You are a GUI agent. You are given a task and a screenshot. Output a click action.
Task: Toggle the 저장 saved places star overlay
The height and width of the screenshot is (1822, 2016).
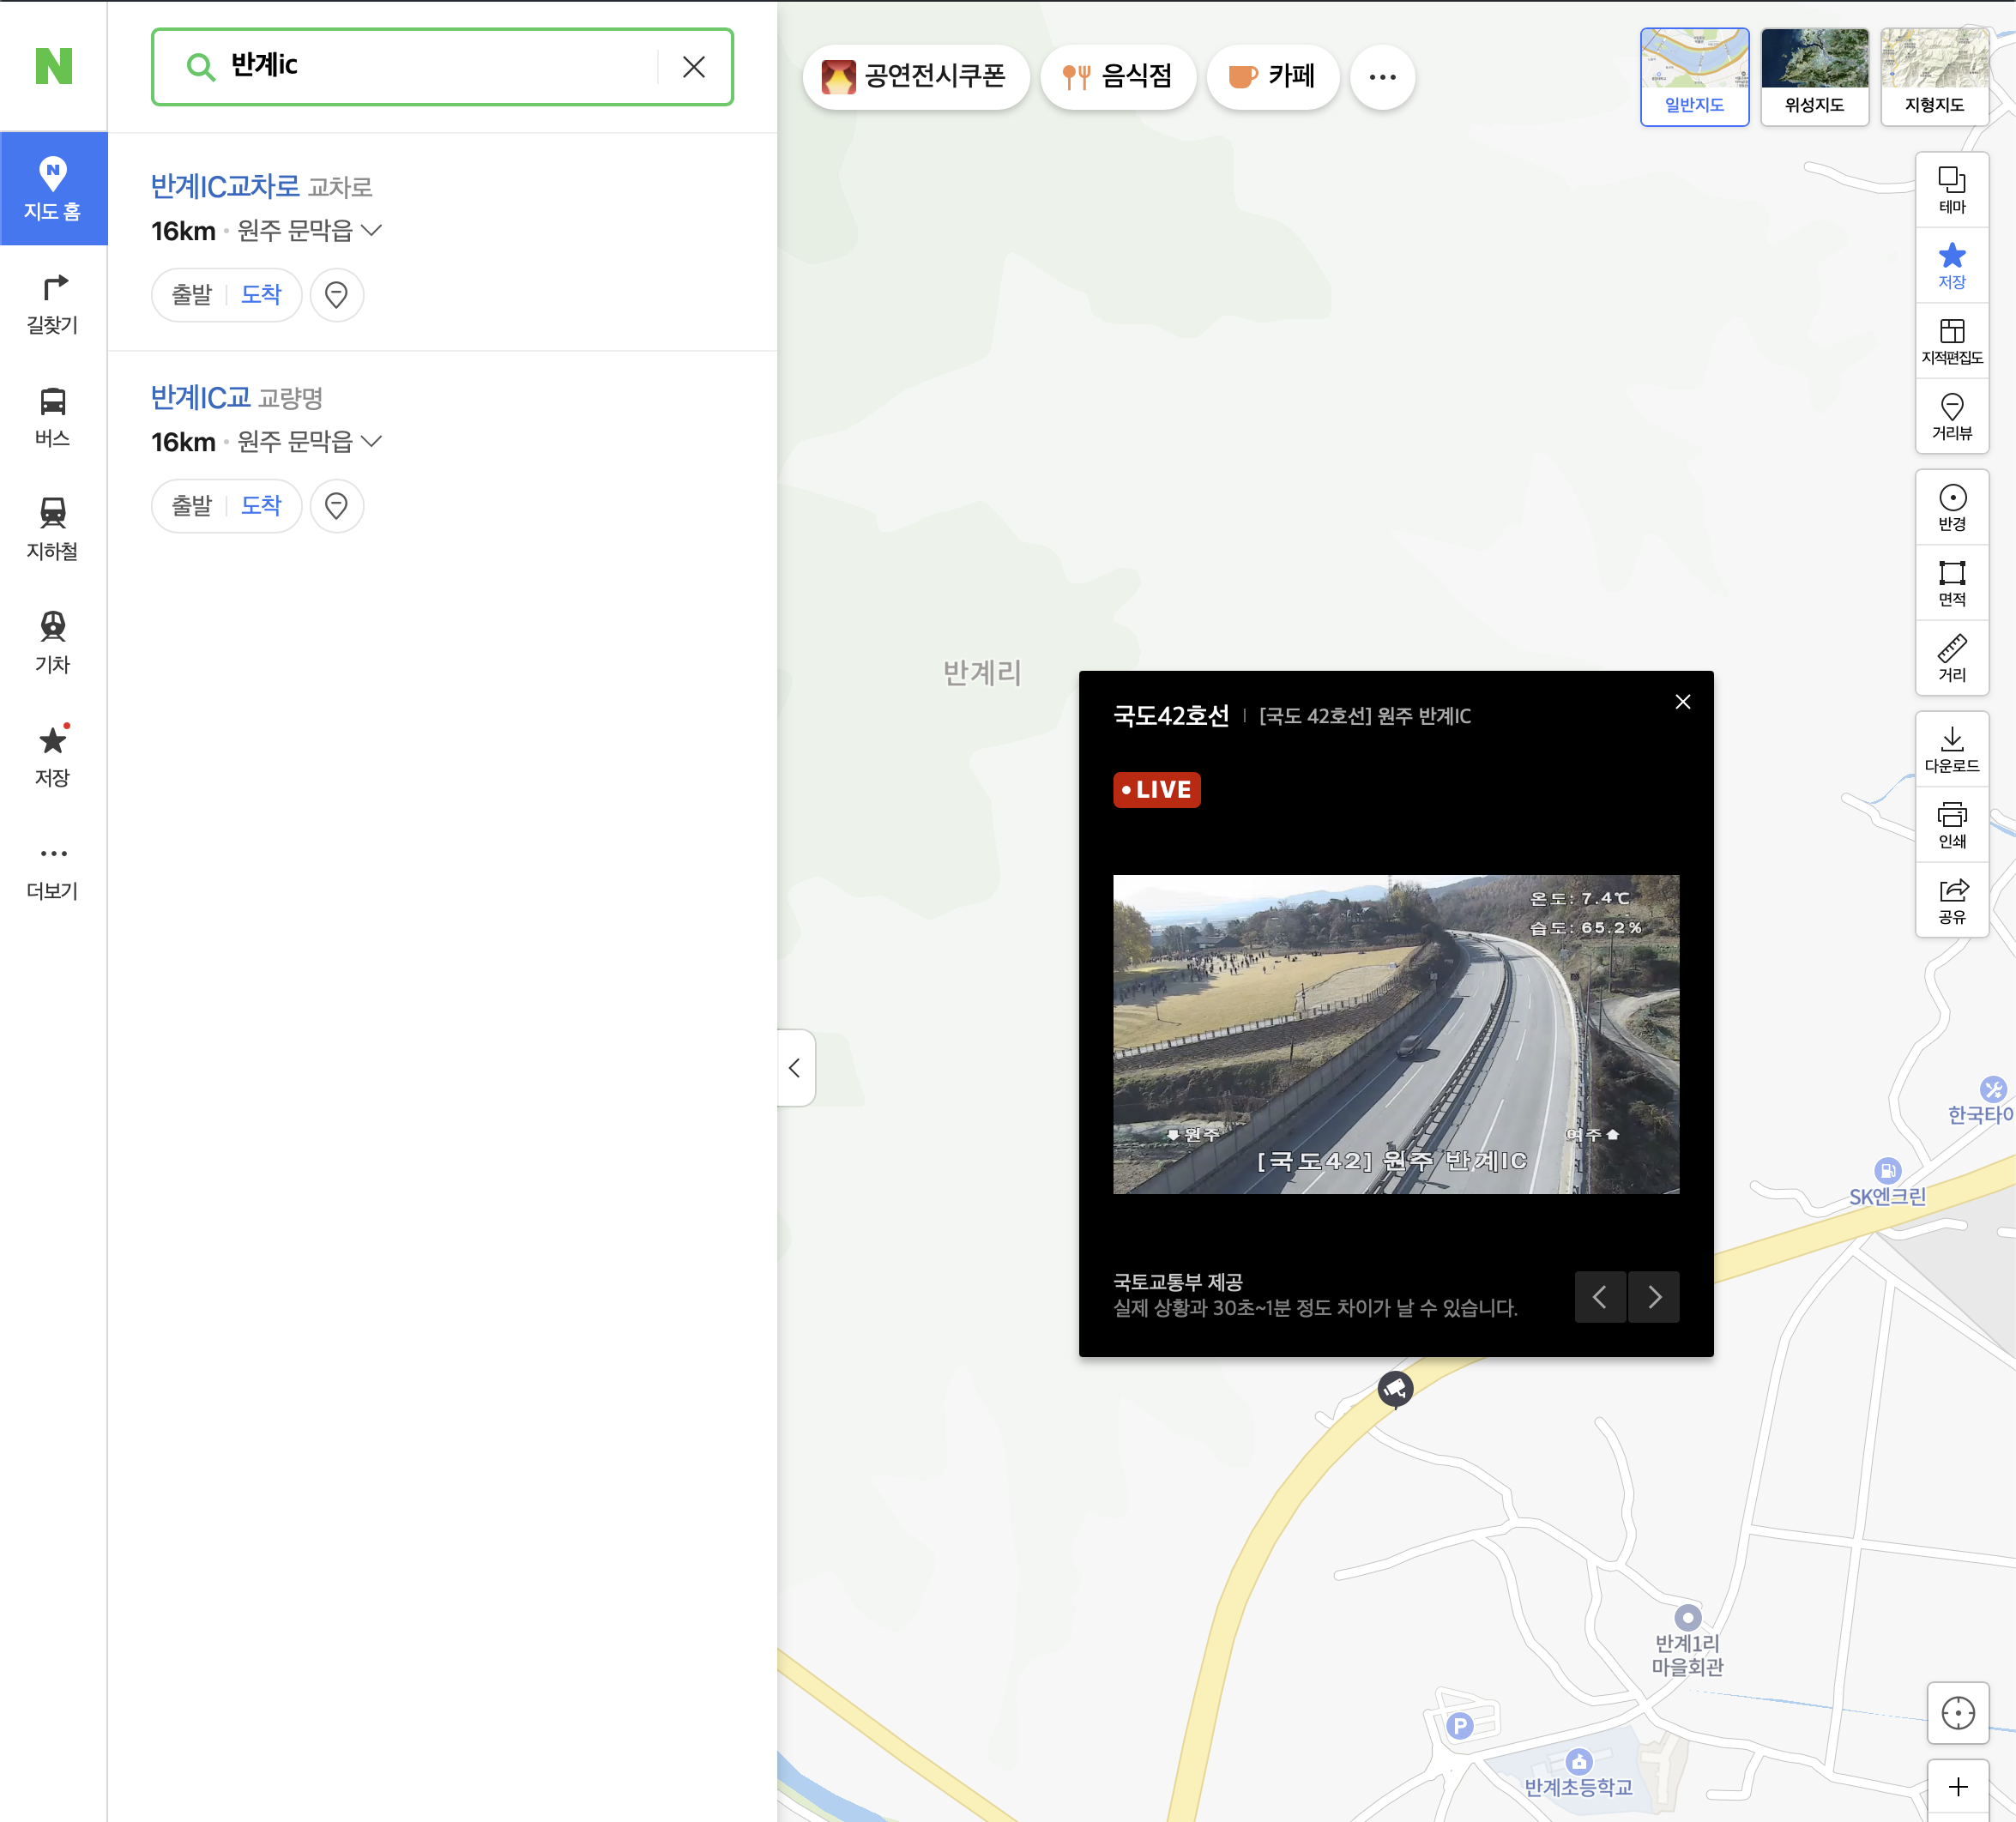(x=1951, y=265)
